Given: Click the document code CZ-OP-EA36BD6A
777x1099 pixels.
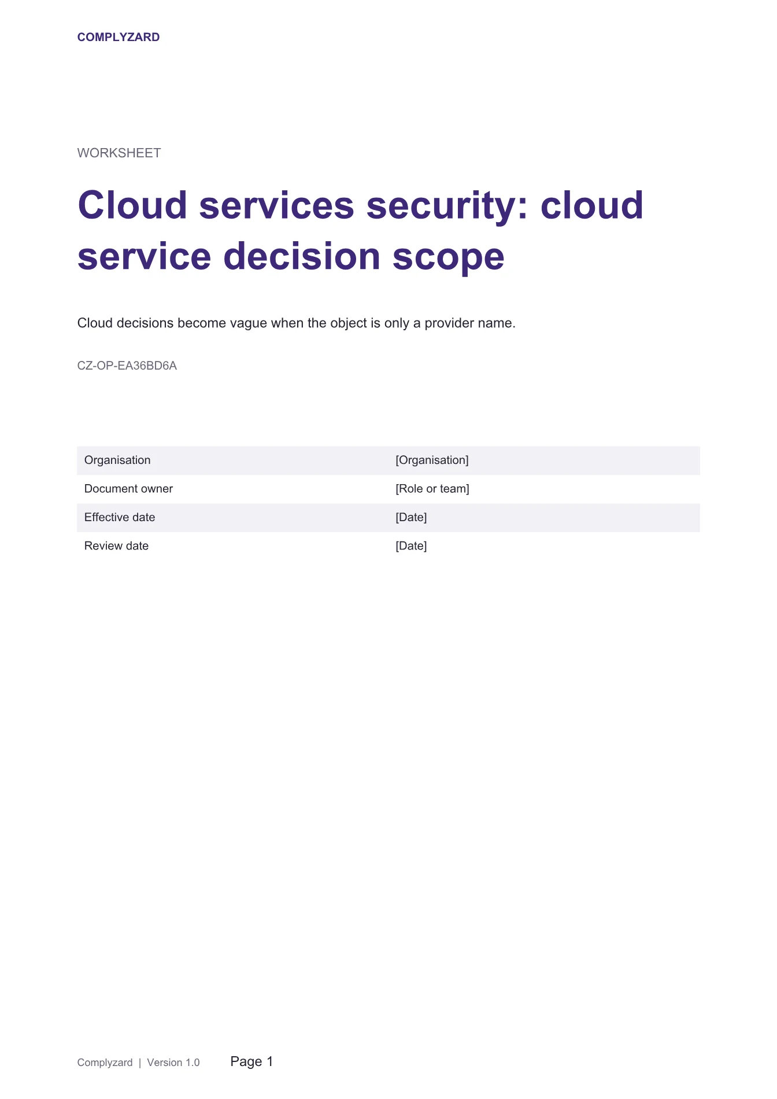Looking at the screenshot, I should (x=127, y=366).
